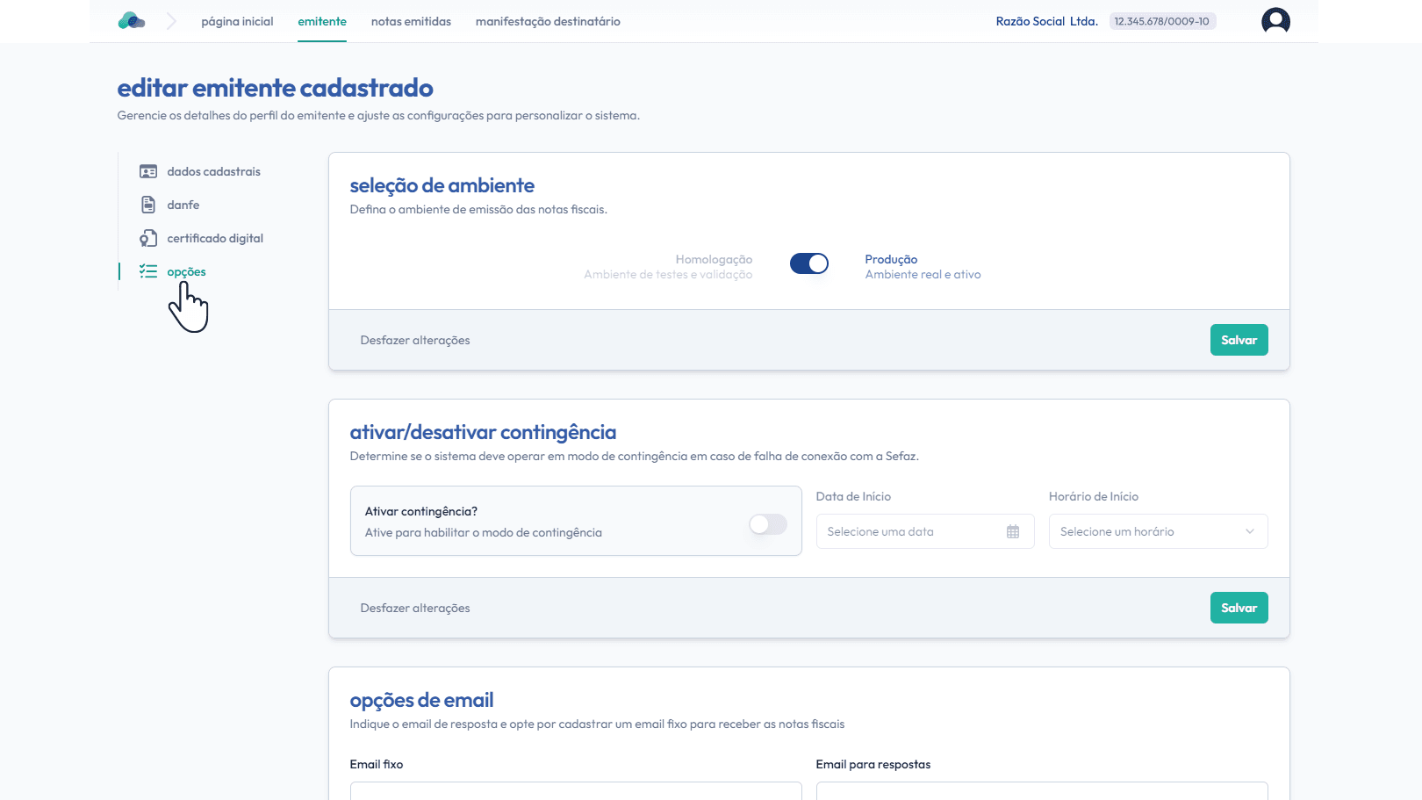Click Salvar in the contingência section
This screenshot has height=800, width=1422.
[x=1239, y=608]
